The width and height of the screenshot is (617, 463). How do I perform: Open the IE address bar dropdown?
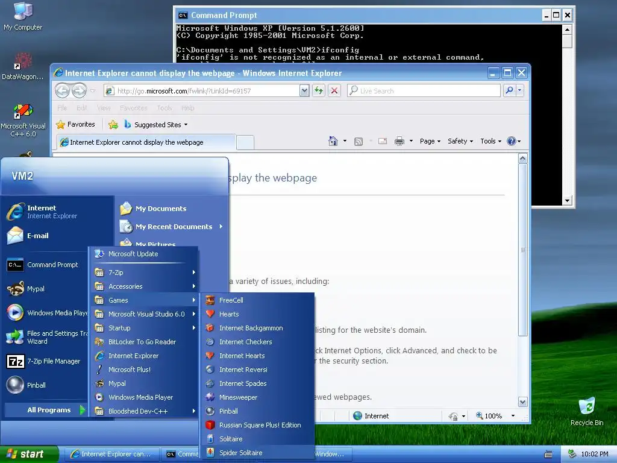pos(304,91)
